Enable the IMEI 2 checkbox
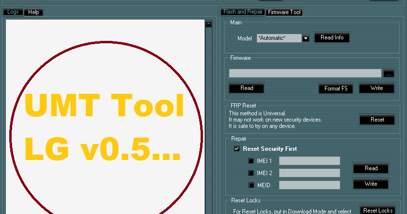 tap(251, 173)
